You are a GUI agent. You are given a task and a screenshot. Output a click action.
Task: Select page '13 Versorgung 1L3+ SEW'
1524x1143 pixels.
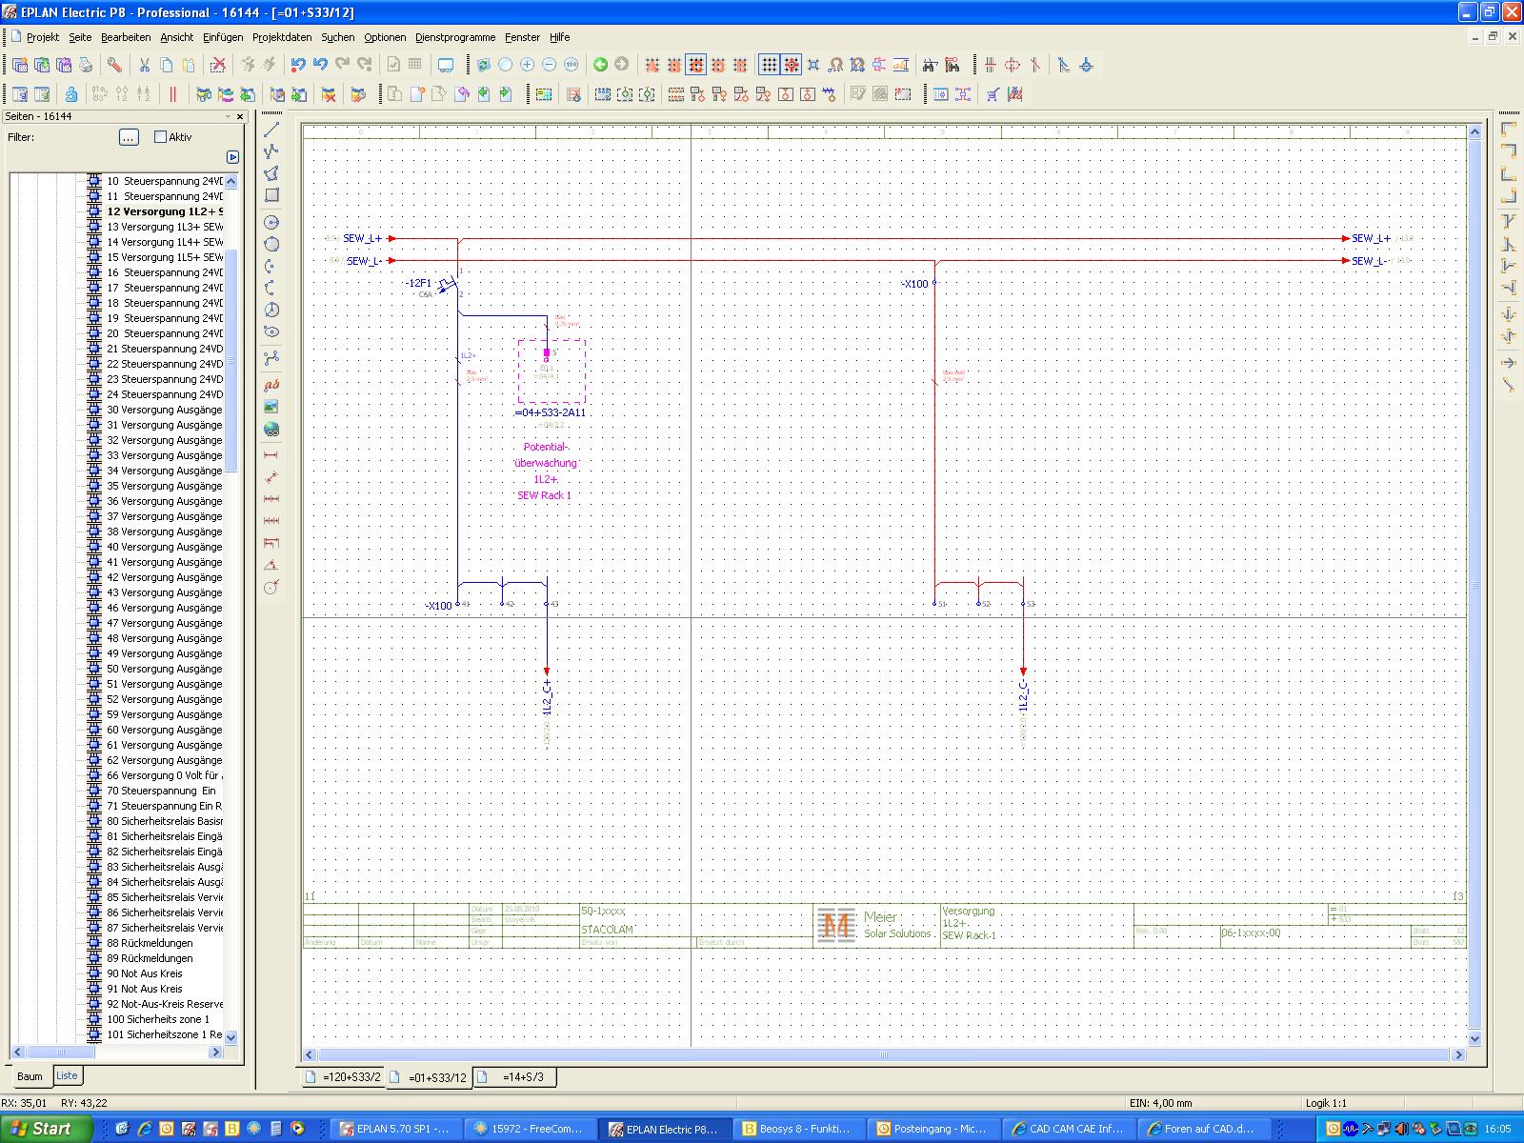point(165,227)
